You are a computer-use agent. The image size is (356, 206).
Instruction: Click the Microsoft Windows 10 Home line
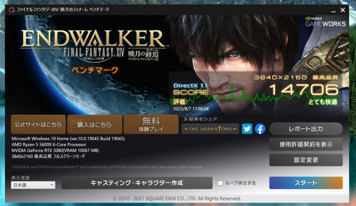pos(68,138)
